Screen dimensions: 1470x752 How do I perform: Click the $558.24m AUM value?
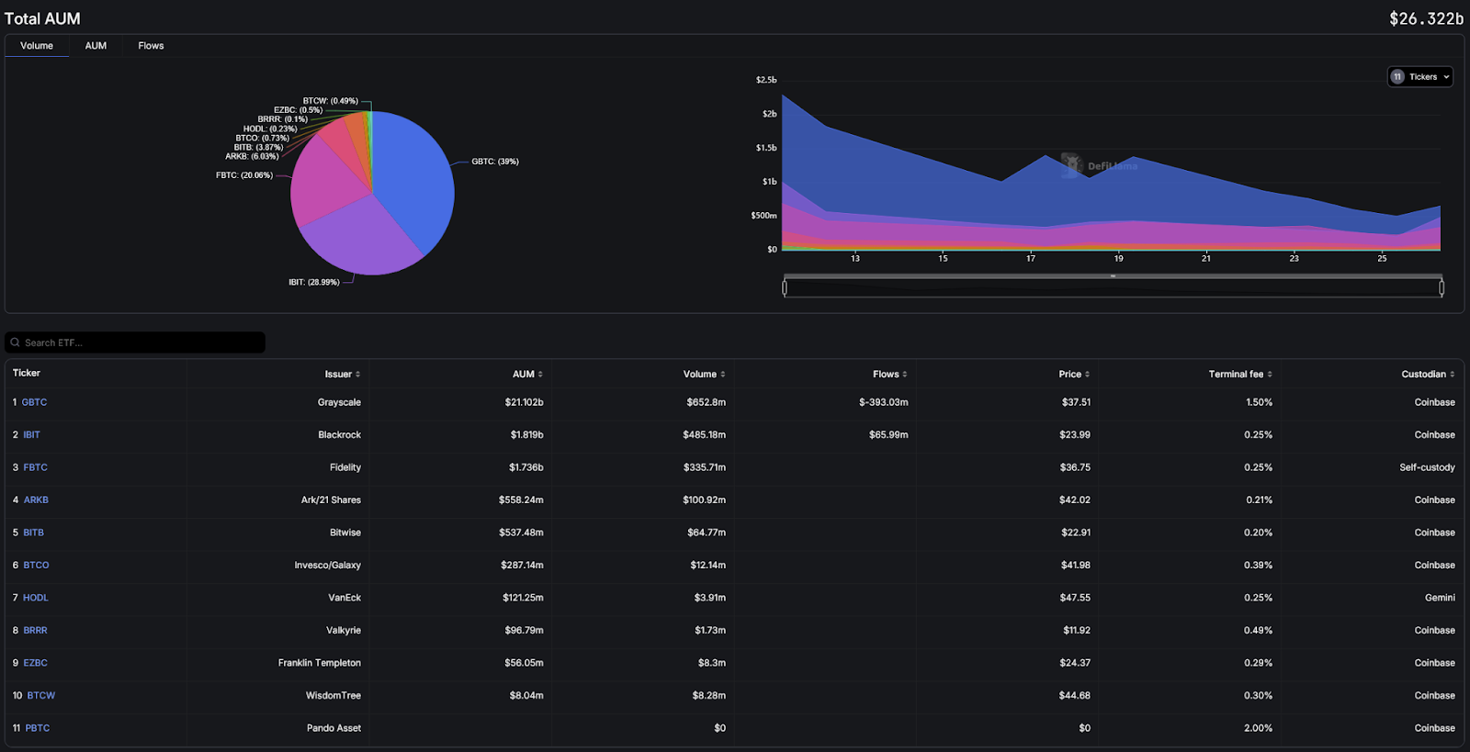pos(521,500)
